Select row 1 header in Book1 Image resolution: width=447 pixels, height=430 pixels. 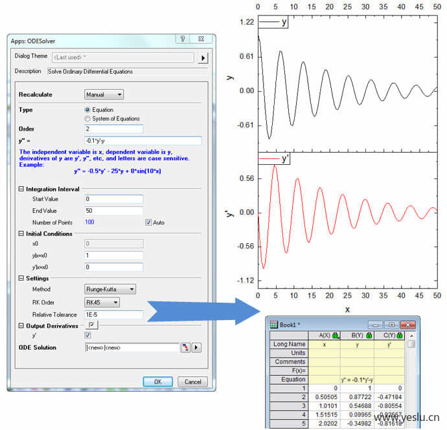click(x=289, y=388)
